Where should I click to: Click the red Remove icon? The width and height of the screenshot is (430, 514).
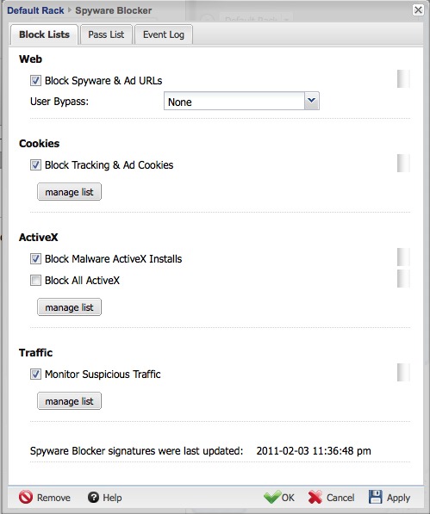[x=26, y=497]
